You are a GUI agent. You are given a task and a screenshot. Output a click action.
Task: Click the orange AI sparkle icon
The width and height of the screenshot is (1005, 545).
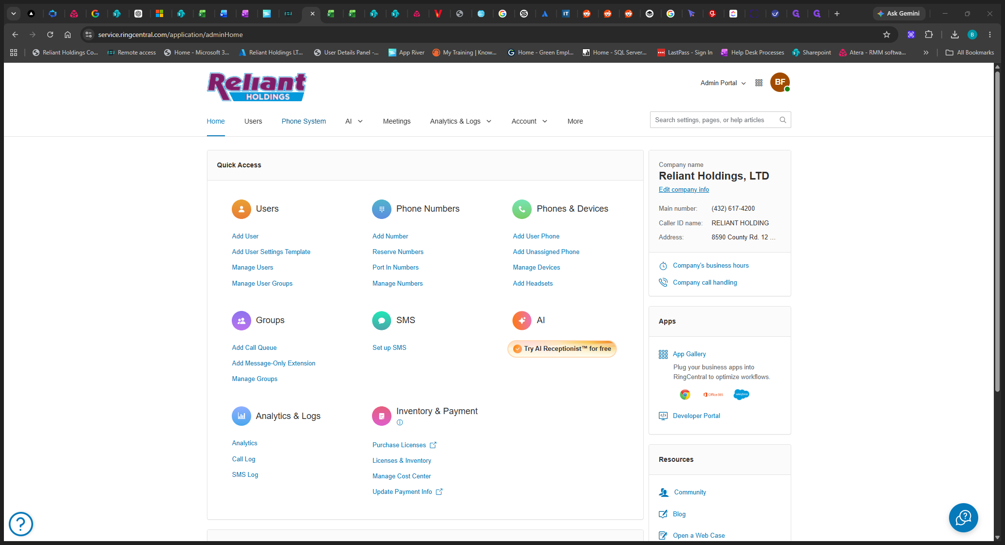point(522,321)
